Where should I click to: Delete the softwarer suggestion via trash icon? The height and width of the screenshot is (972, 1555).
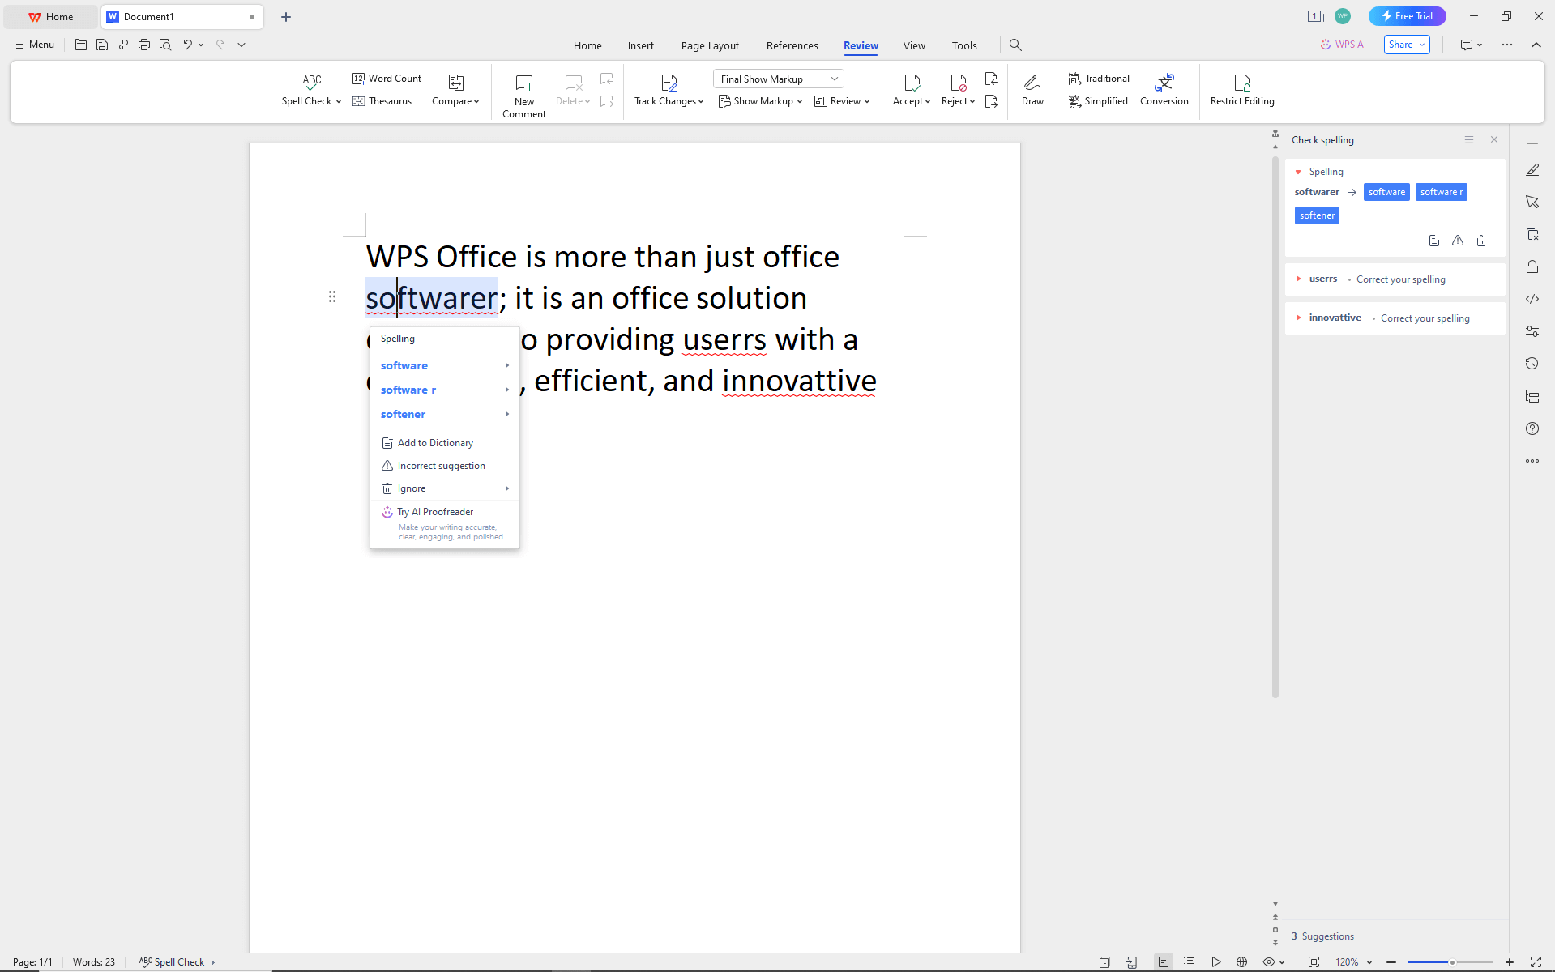pyautogui.click(x=1480, y=241)
